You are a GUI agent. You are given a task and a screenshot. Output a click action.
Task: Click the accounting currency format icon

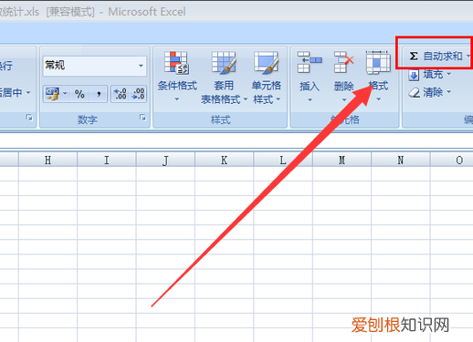click(x=52, y=94)
